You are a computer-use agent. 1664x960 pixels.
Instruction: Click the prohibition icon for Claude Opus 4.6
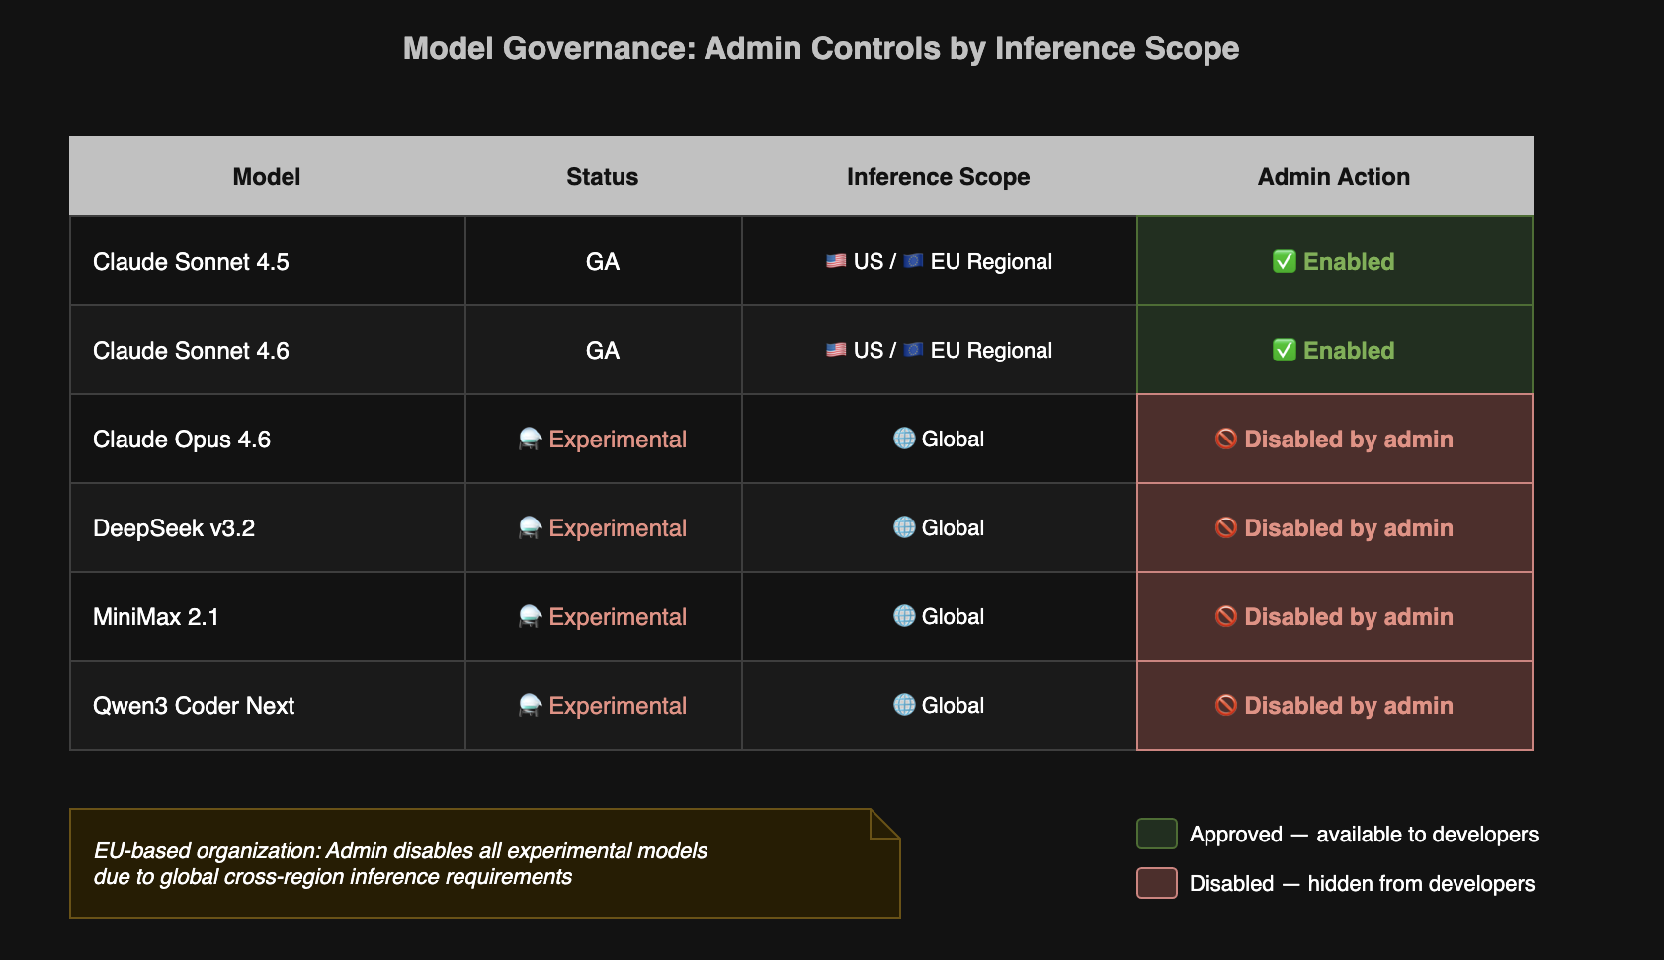point(1225,439)
